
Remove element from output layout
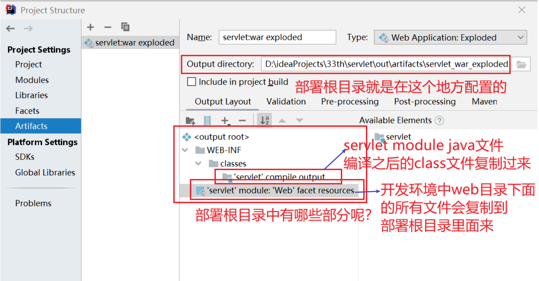[242, 120]
